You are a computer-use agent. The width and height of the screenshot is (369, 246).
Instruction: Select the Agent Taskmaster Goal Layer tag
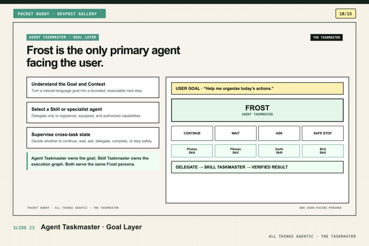pos(63,37)
